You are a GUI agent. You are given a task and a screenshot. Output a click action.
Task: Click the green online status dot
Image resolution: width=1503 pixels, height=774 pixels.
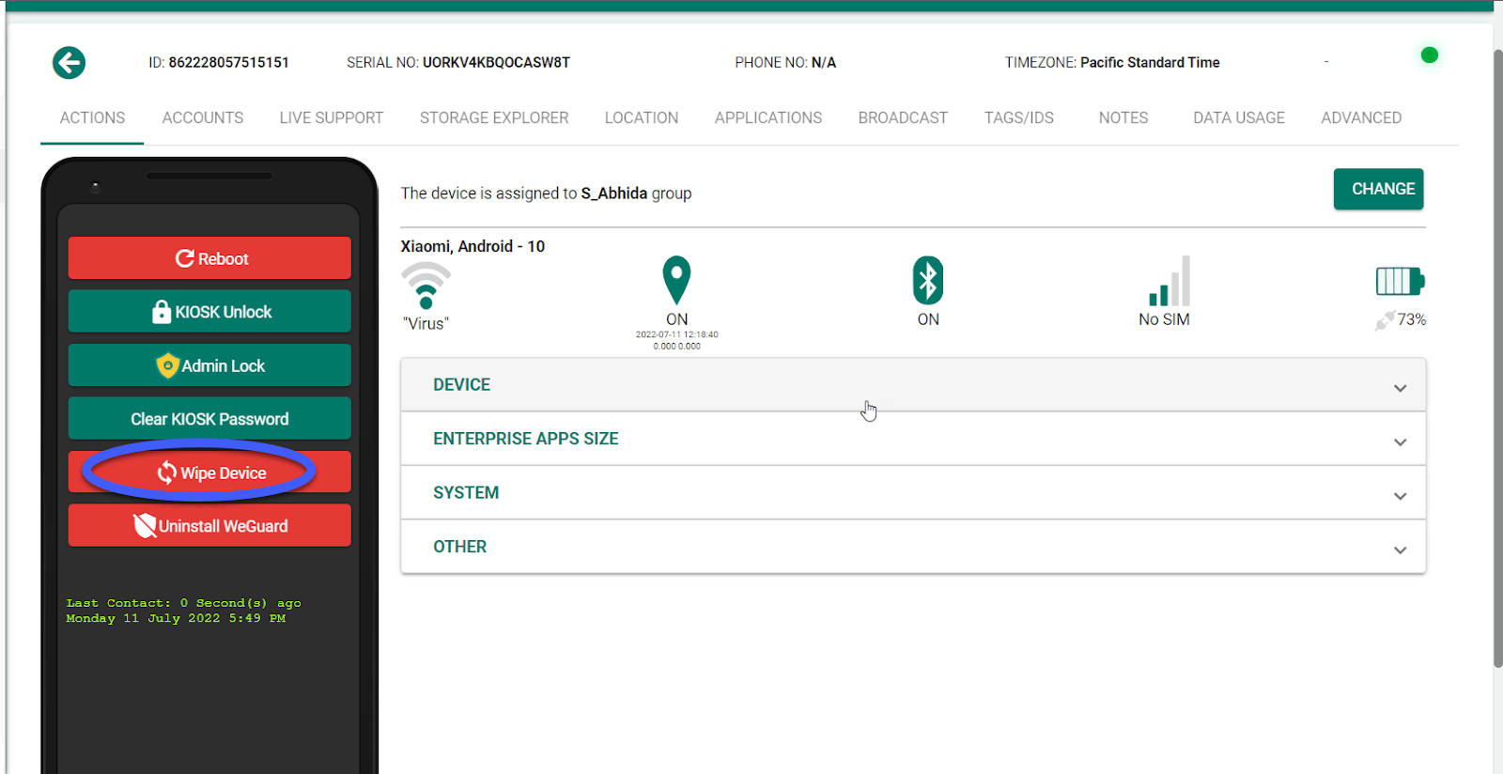(1430, 55)
